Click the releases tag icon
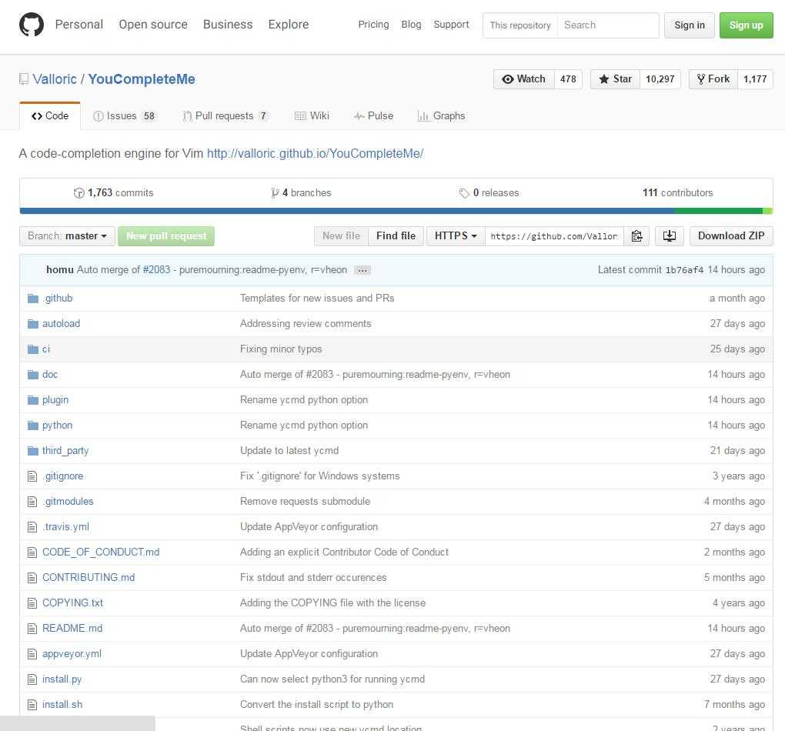 click(x=463, y=193)
